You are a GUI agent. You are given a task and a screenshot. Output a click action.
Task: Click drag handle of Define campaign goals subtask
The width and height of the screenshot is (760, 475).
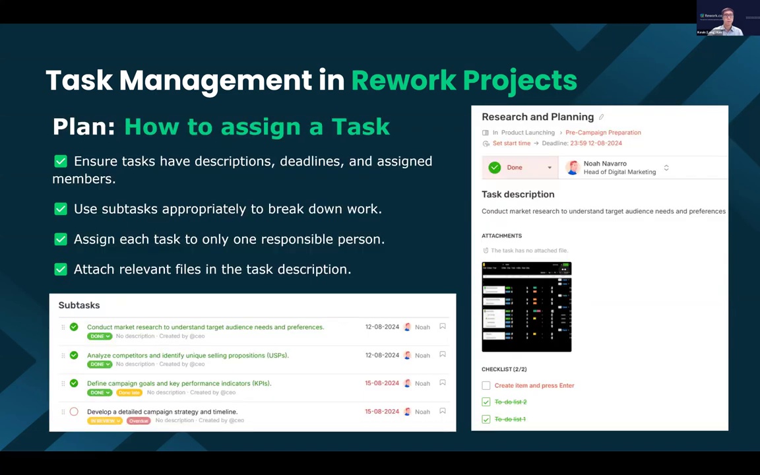63,383
